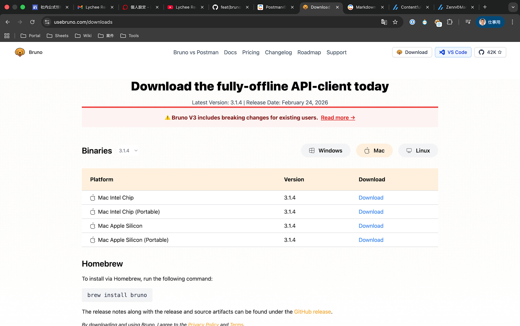Open the GitHub 42K stars button
The image size is (520, 326).
[x=490, y=52]
